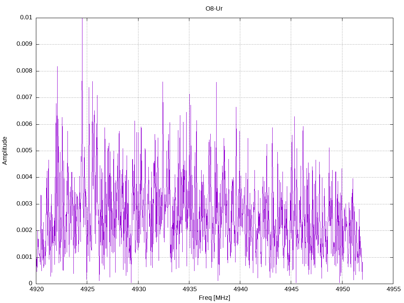Click the y-axis tick label 0.007
The image size is (404, 303).
coord(24,97)
